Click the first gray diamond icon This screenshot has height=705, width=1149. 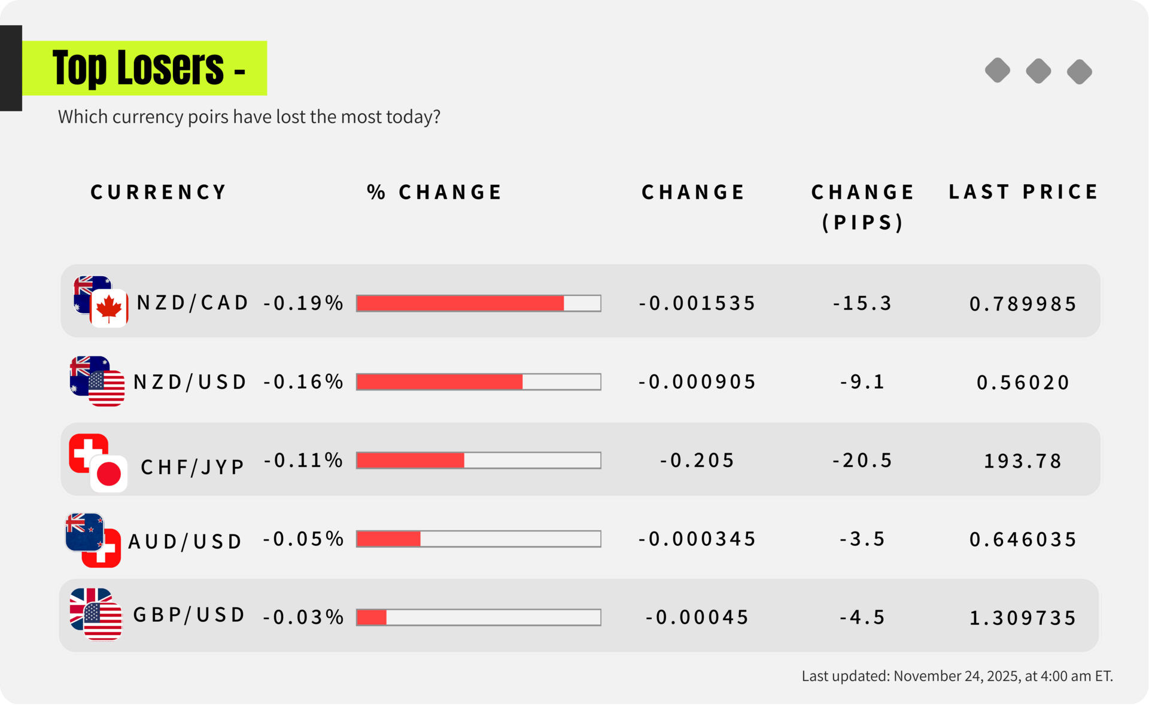point(998,71)
